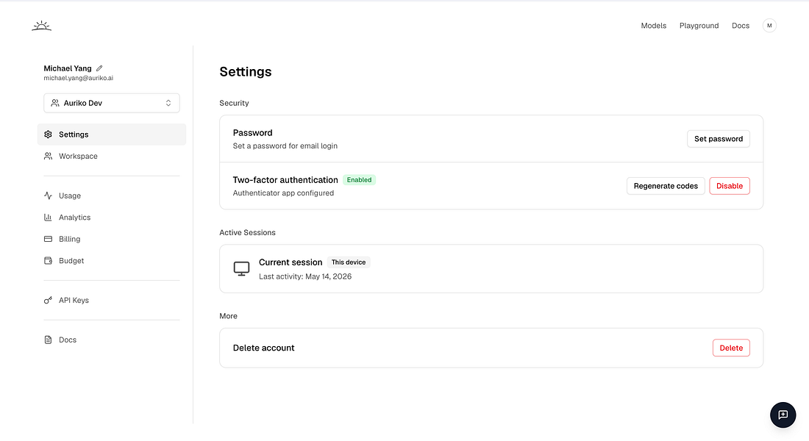Click the Docs document icon in sidebar
The height and width of the screenshot is (441, 809).
coord(48,340)
